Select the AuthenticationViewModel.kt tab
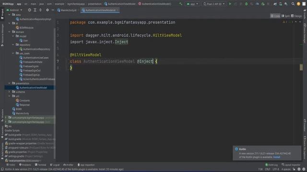 point(100,10)
